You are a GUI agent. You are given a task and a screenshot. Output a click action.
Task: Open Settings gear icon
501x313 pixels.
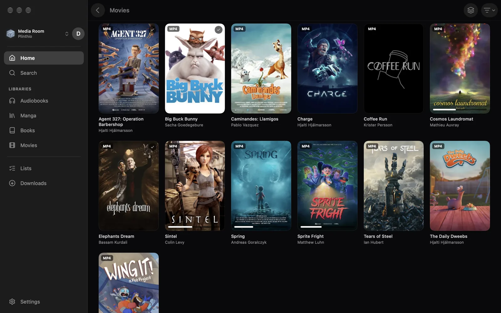point(12,302)
